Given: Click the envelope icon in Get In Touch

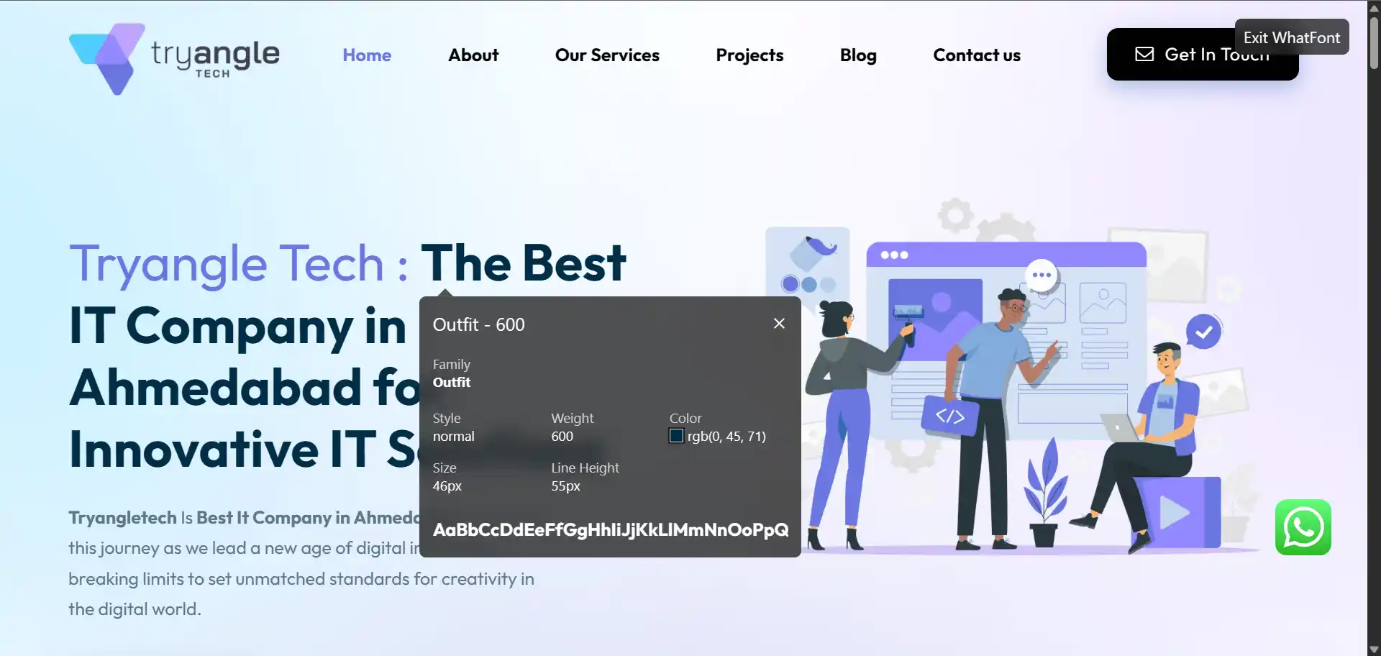Looking at the screenshot, I should click(1144, 55).
